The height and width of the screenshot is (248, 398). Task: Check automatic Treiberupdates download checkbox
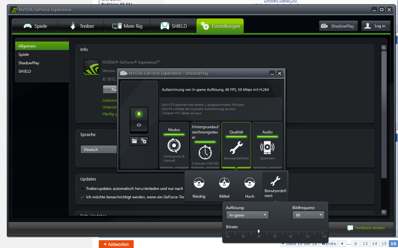coord(83,188)
